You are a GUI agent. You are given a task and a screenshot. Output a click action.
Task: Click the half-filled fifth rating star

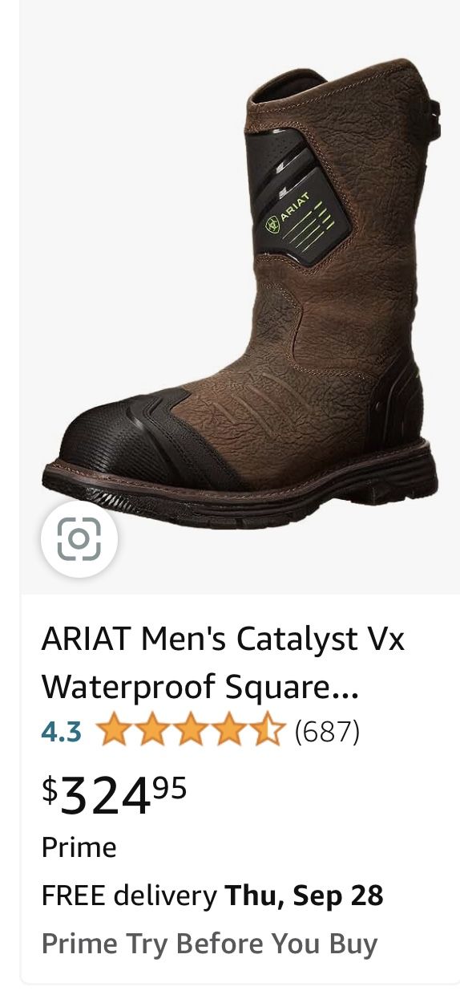click(268, 731)
